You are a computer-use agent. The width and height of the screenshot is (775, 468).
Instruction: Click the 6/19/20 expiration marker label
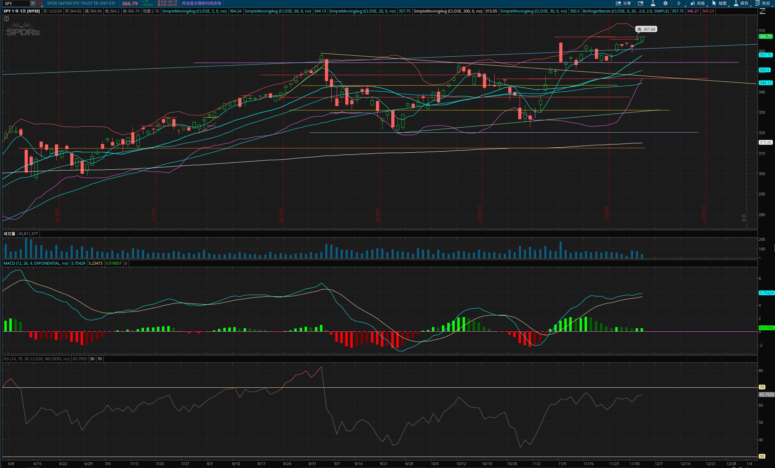57,215
